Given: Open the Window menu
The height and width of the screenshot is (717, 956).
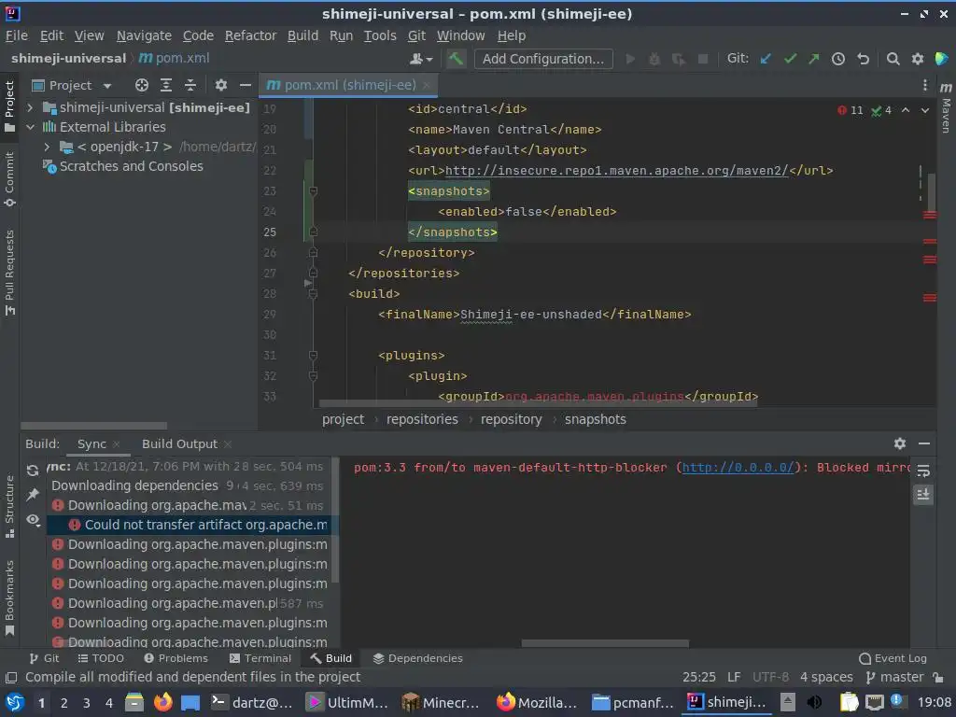Looking at the screenshot, I should [461, 36].
